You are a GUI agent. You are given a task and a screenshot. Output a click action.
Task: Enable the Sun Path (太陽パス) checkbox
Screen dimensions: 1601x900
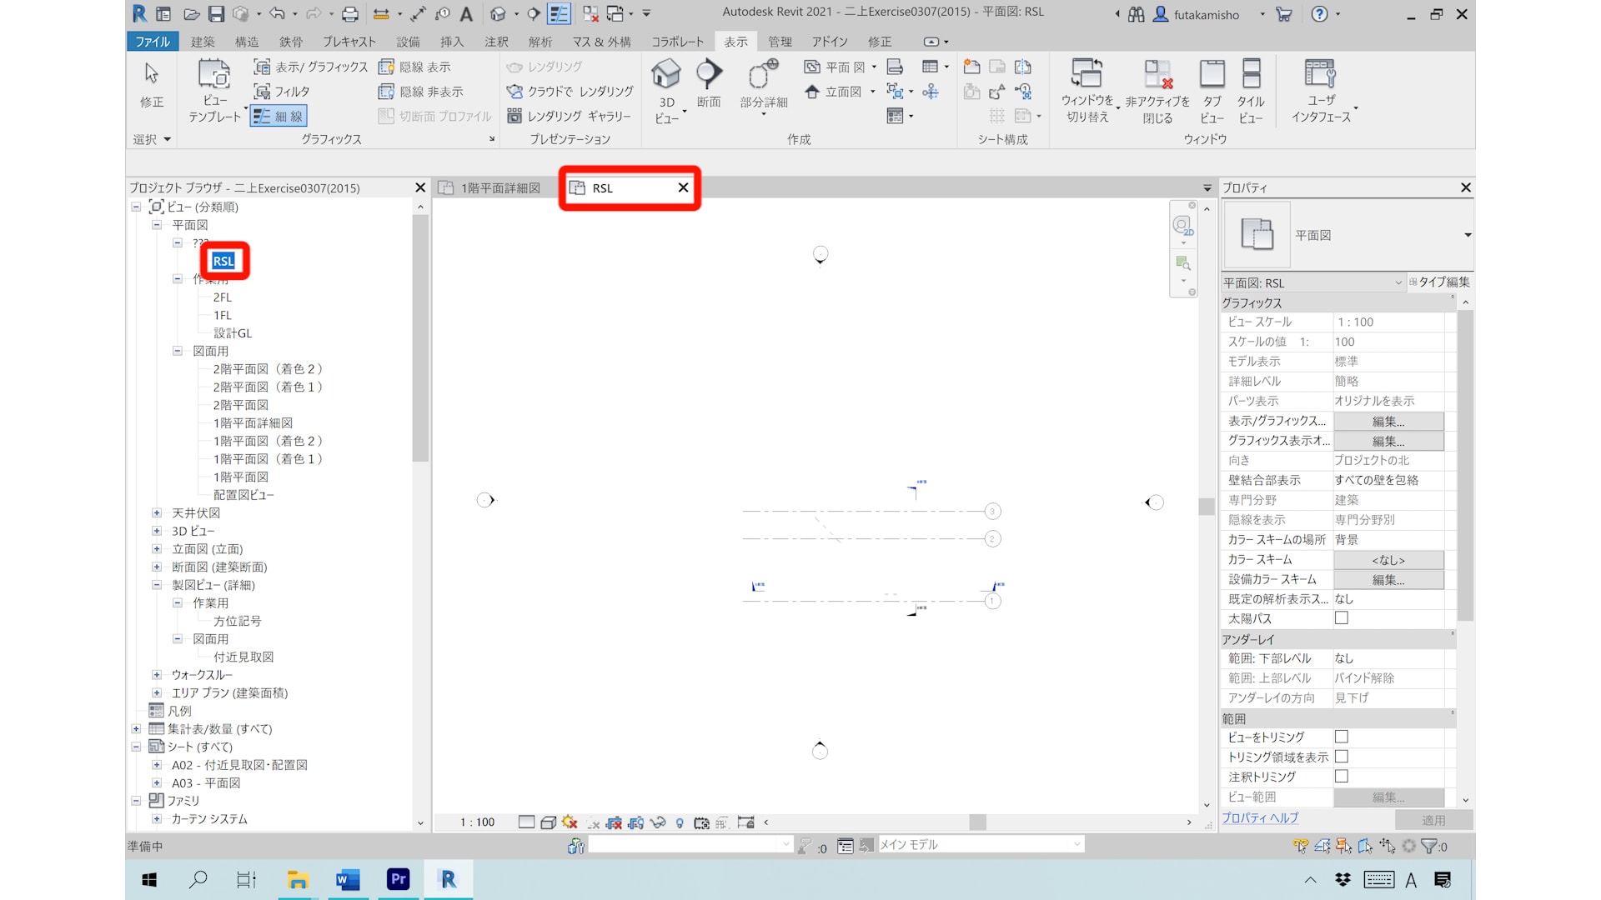(1341, 618)
